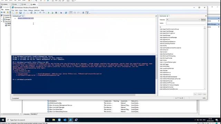Image resolution: width=221 pixels, height=124 pixels.
Task: Close the Commands add-on pane
Action: pos(206,16)
